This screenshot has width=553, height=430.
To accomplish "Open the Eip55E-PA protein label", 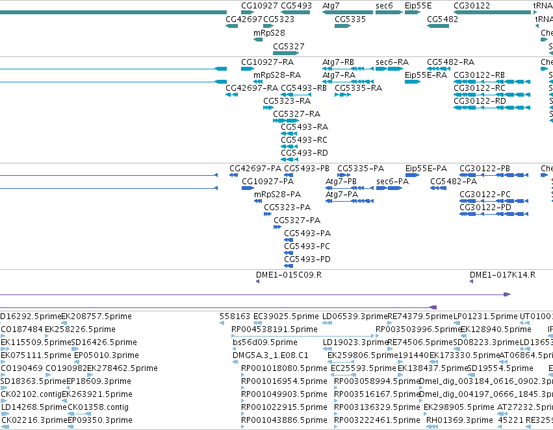I will (x=426, y=169).
